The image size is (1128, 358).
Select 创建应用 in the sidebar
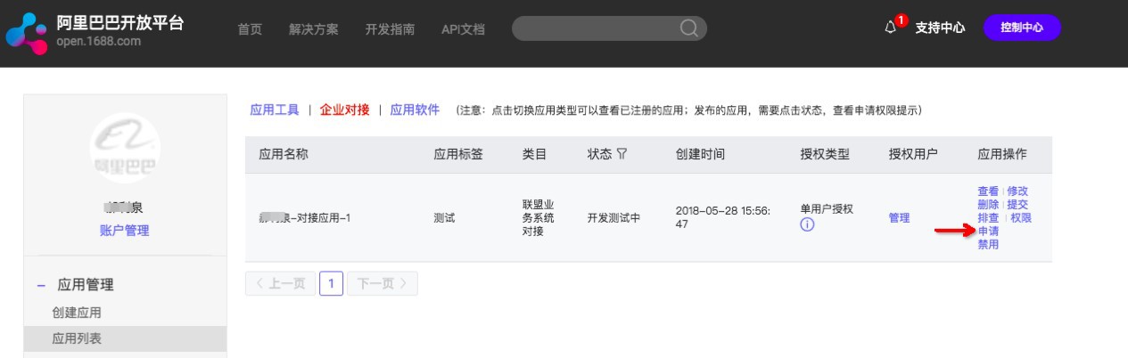click(77, 313)
